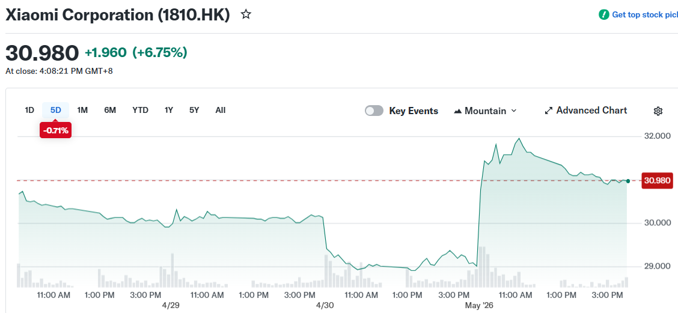This screenshot has width=678, height=313.
Task: Click the green end-point dot on chart line
Action: tap(628, 181)
